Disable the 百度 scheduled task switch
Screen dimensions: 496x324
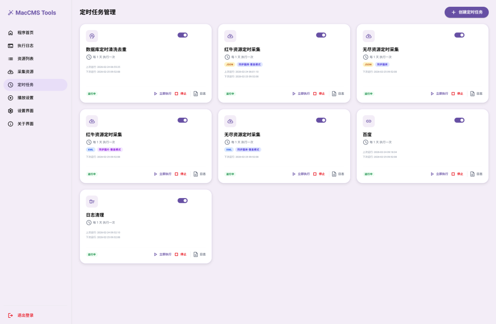coord(459,120)
